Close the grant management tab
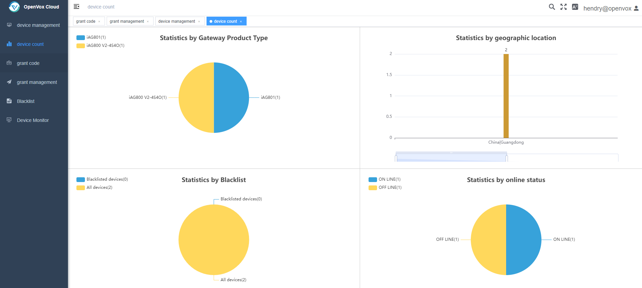Screen dimensions: 642x288 tap(148, 21)
